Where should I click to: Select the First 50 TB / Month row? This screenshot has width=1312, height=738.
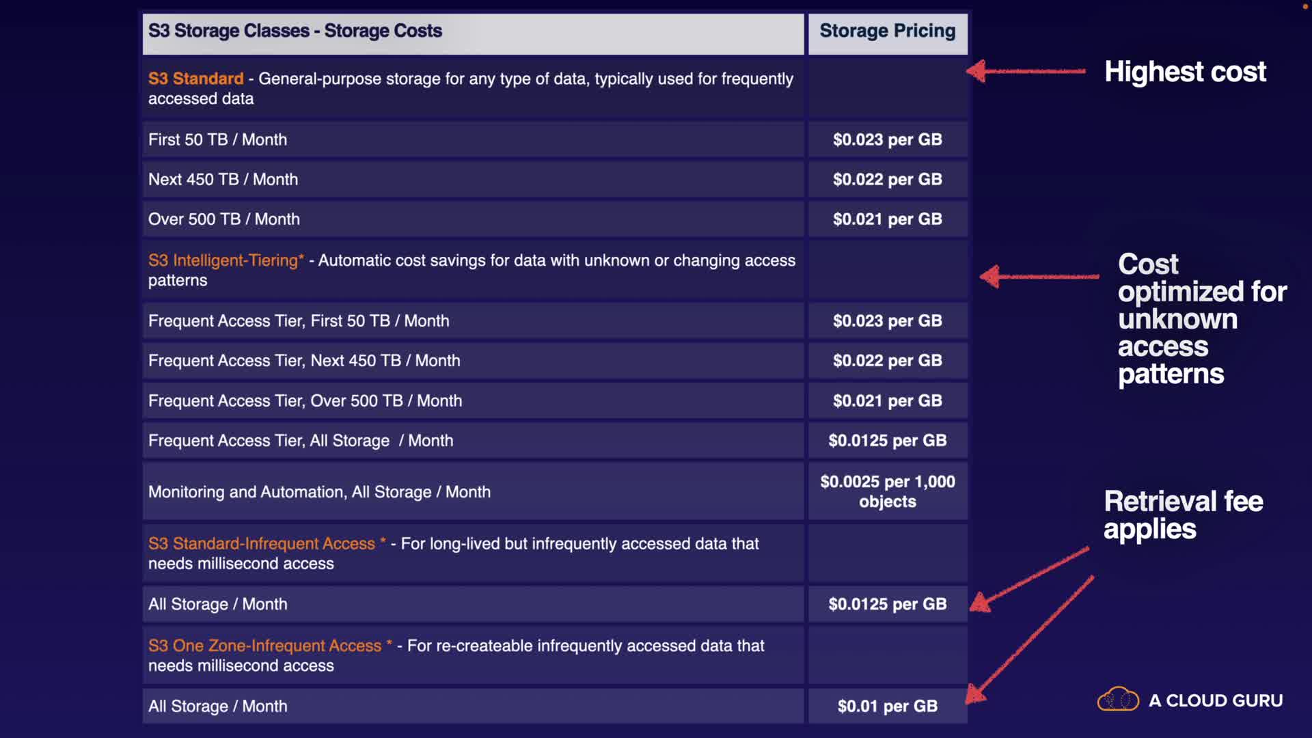[217, 140]
